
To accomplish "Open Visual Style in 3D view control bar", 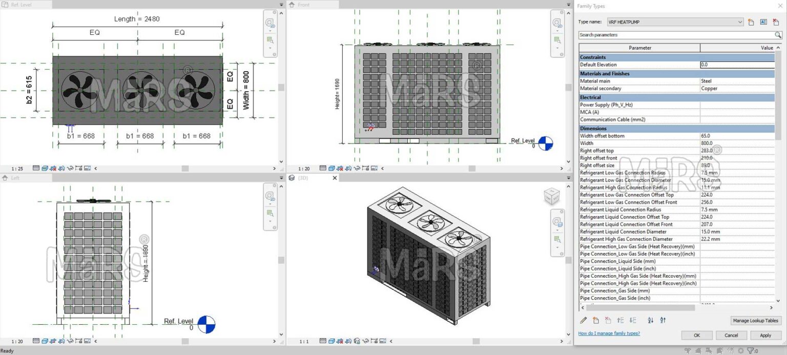I will pyautogui.click(x=332, y=341).
